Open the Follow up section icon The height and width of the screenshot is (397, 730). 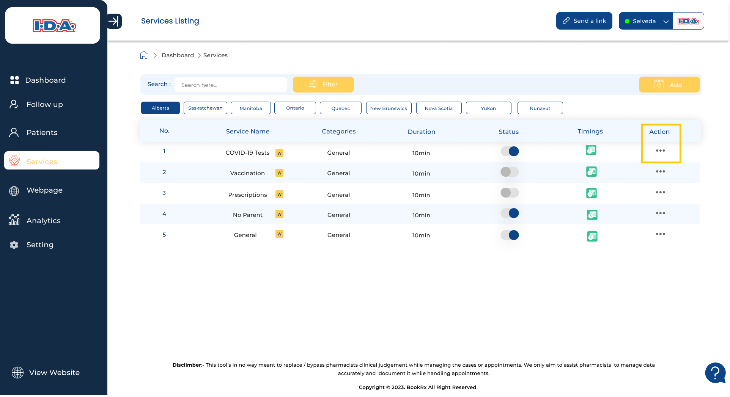point(14,104)
